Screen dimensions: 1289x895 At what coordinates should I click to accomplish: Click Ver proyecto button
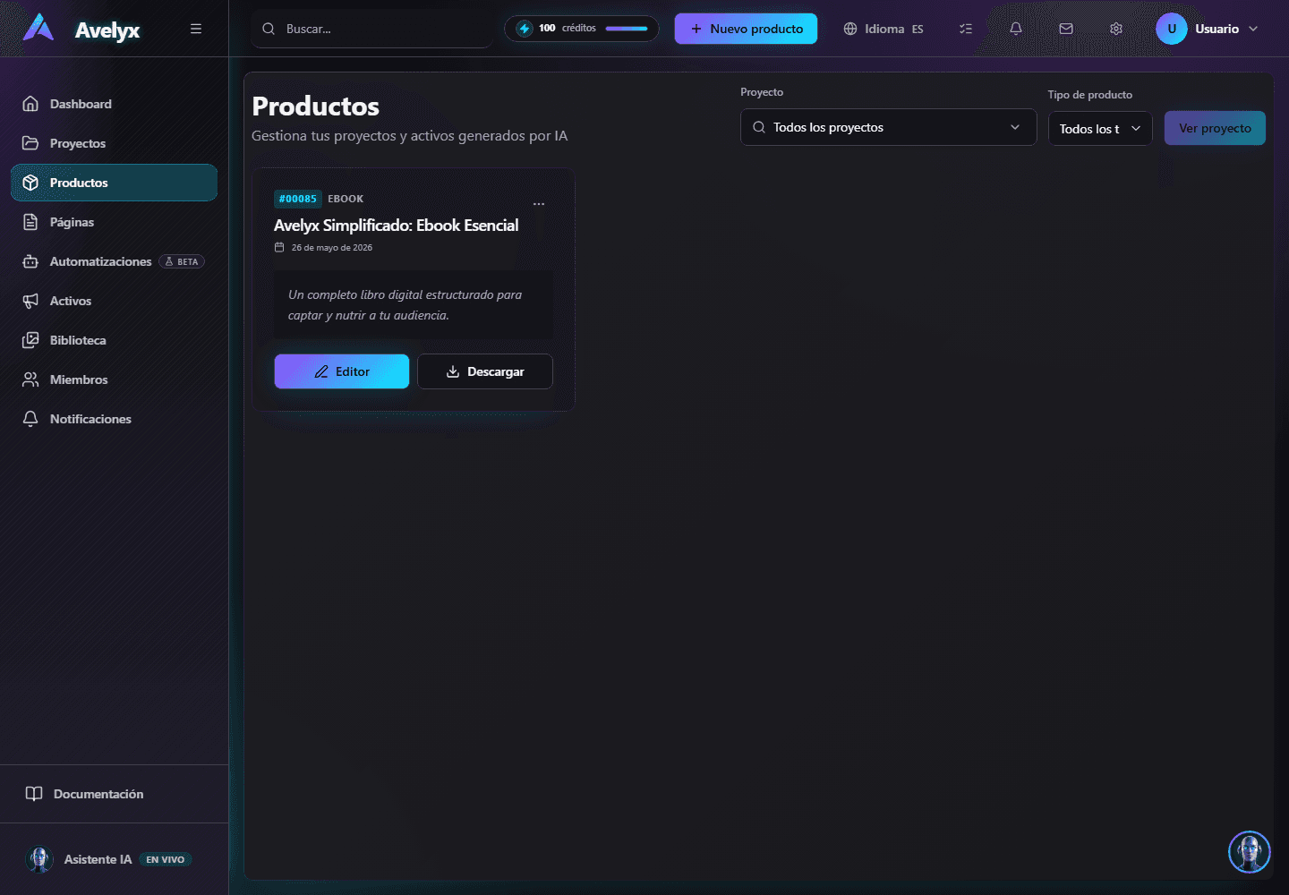tap(1215, 128)
